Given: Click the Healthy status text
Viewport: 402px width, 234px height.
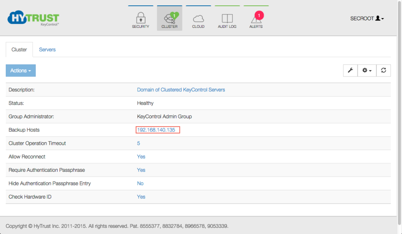Looking at the screenshot, I should coord(145,103).
